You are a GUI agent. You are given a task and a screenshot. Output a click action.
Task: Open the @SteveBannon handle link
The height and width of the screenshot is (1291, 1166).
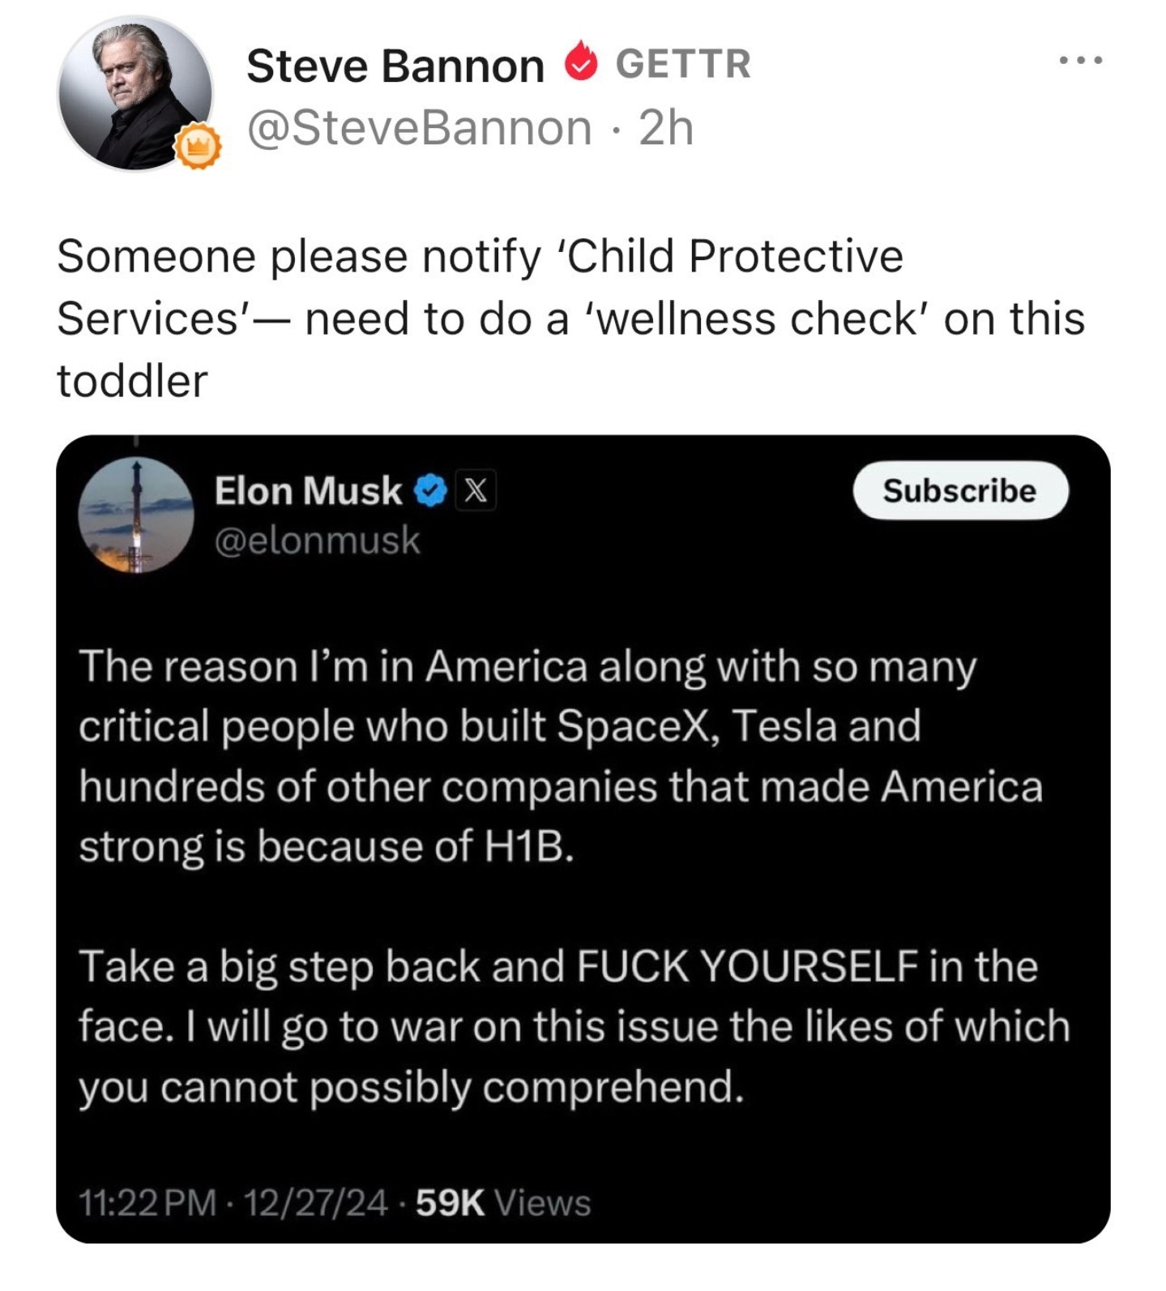(x=419, y=128)
